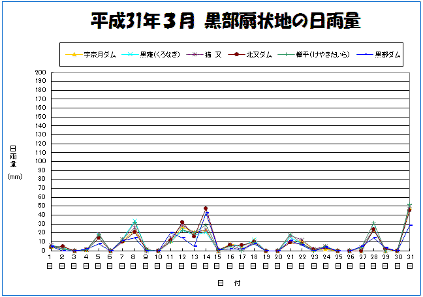This screenshot has width=423, height=297.
Task: Select the 宇奈月ダム legend entry
Action: coord(91,55)
